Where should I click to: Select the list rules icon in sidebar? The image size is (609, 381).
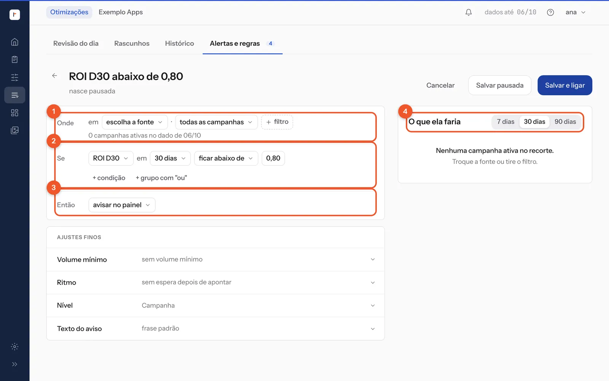[x=14, y=95]
